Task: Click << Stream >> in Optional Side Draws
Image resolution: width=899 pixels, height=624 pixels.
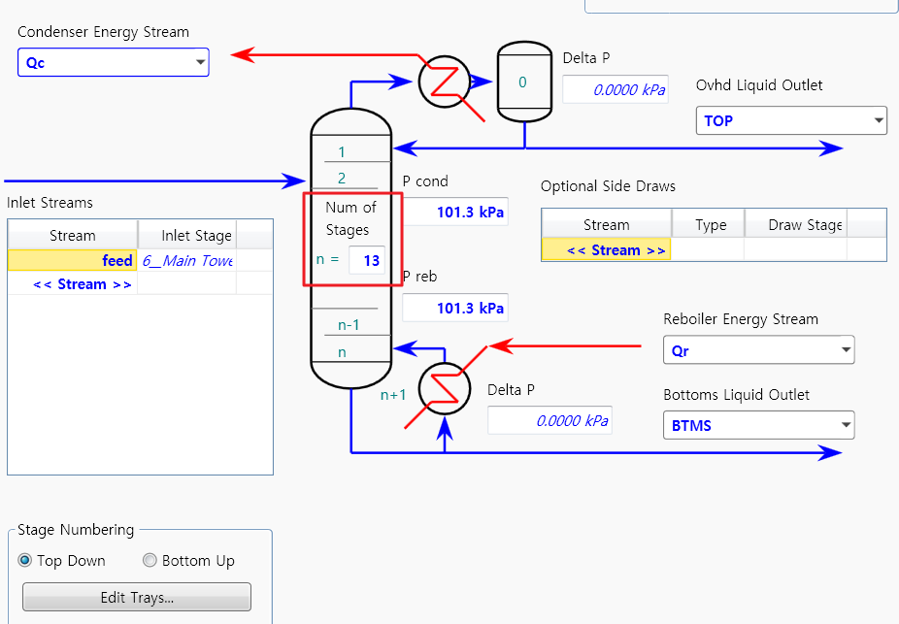Action: (606, 249)
